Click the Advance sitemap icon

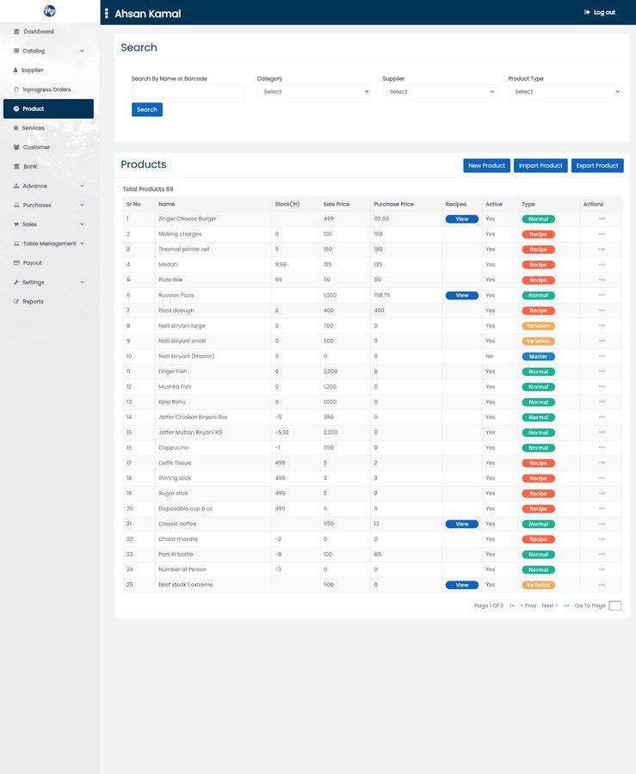click(16, 186)
